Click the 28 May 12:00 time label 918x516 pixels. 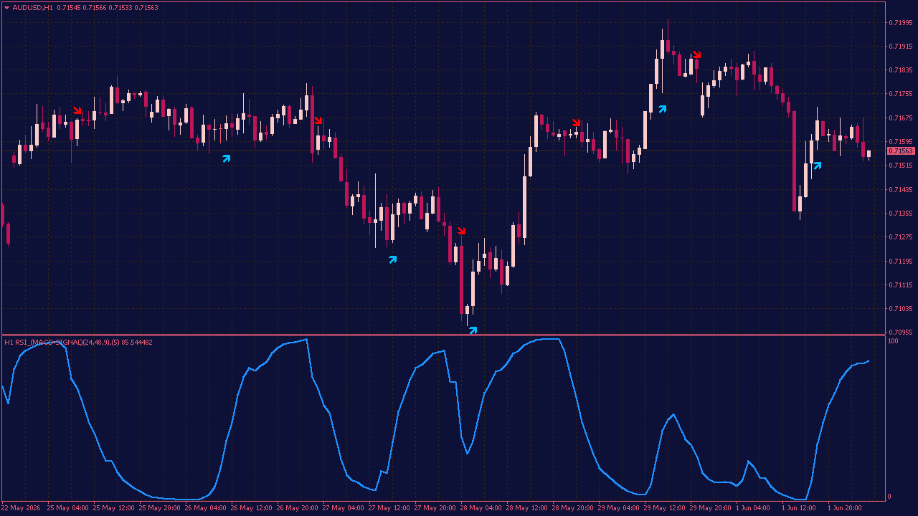pyautogui.click(x=526, y=508)
